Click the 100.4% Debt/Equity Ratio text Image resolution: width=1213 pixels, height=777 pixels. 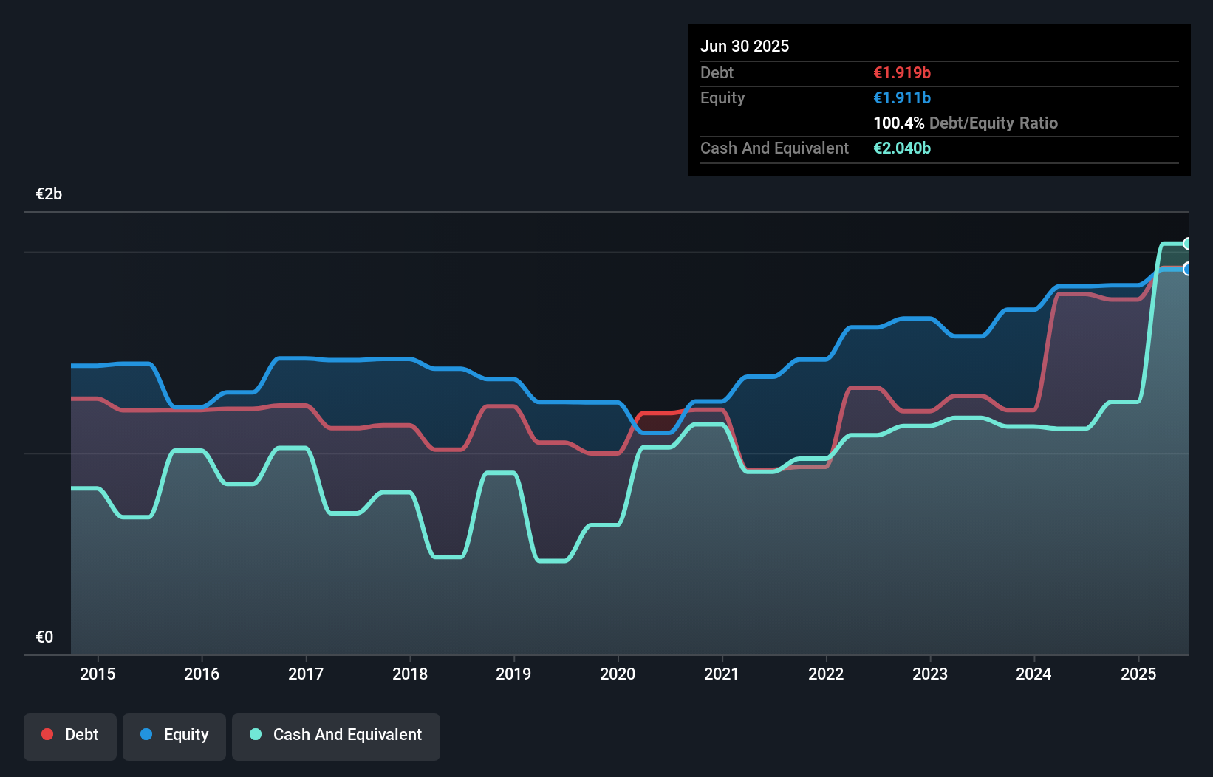tap(966, 123)
